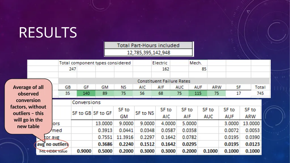Select the bold value 0.1512
The height and width of the screenshot is (163, 290).
(x=147, y=144)
